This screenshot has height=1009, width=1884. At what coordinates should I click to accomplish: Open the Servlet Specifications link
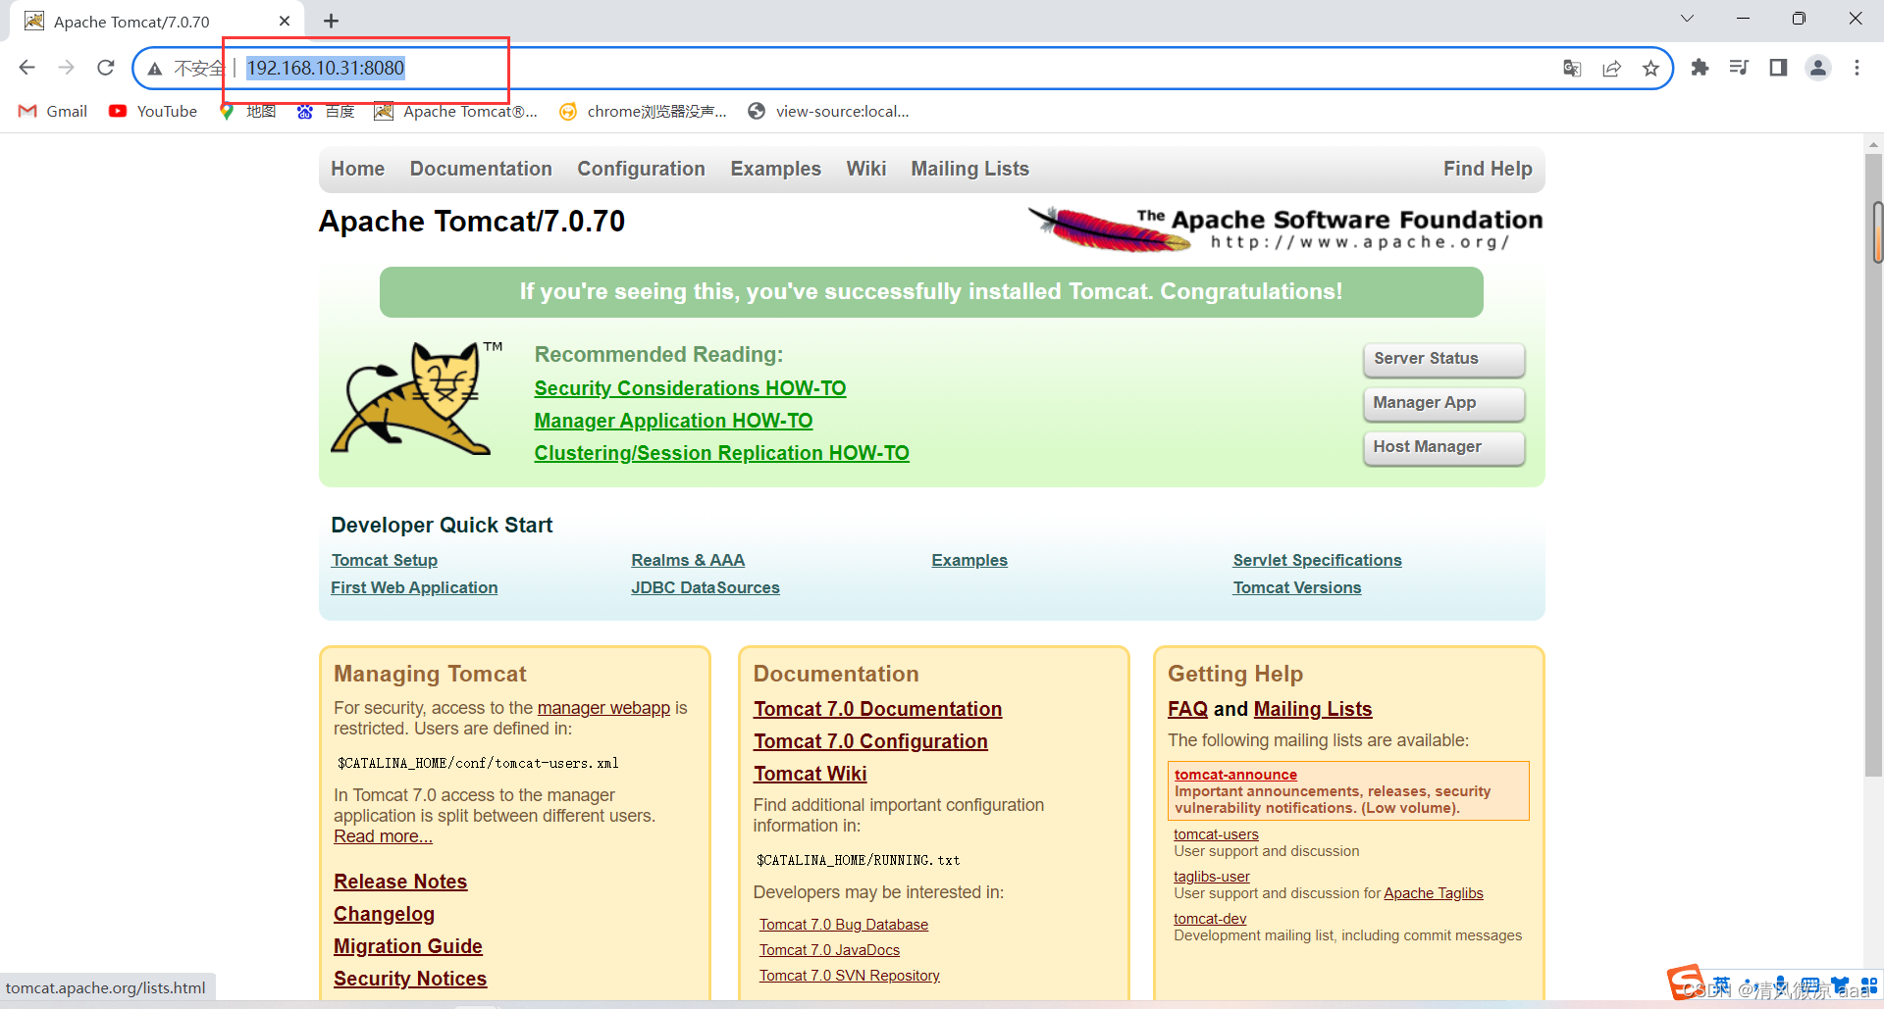(x=1318, y=560)
